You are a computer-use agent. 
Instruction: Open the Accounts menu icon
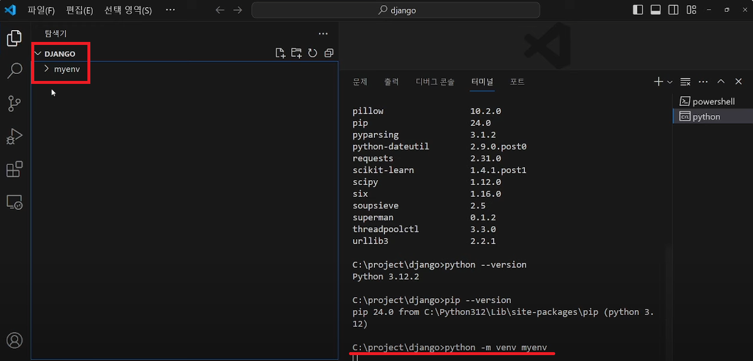(14, 340)
